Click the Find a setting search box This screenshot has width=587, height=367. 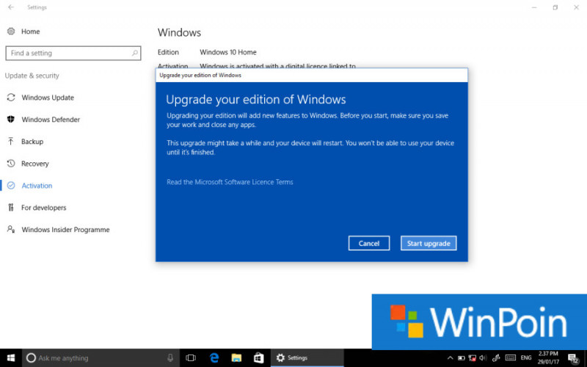(73, 53)
